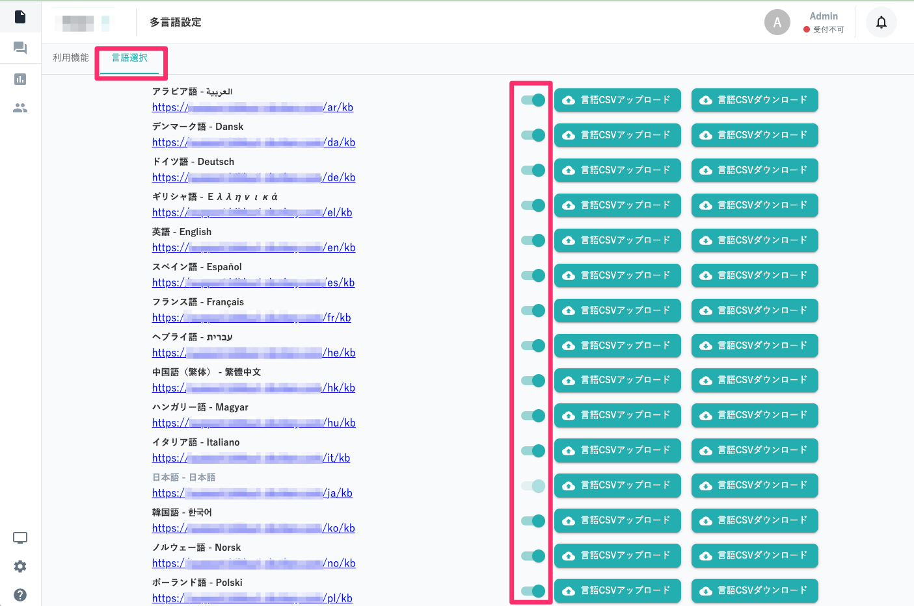Download language CSV for Italiano
Image resolution: width=914 pixels, height=606 pixels.
coord(755,451)
